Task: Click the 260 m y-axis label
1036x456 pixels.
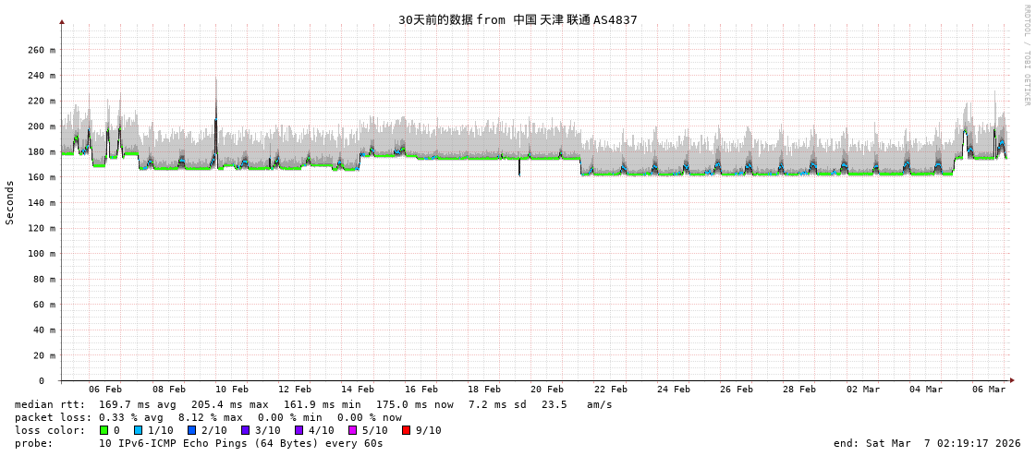Action: click(x=40, y=50)
